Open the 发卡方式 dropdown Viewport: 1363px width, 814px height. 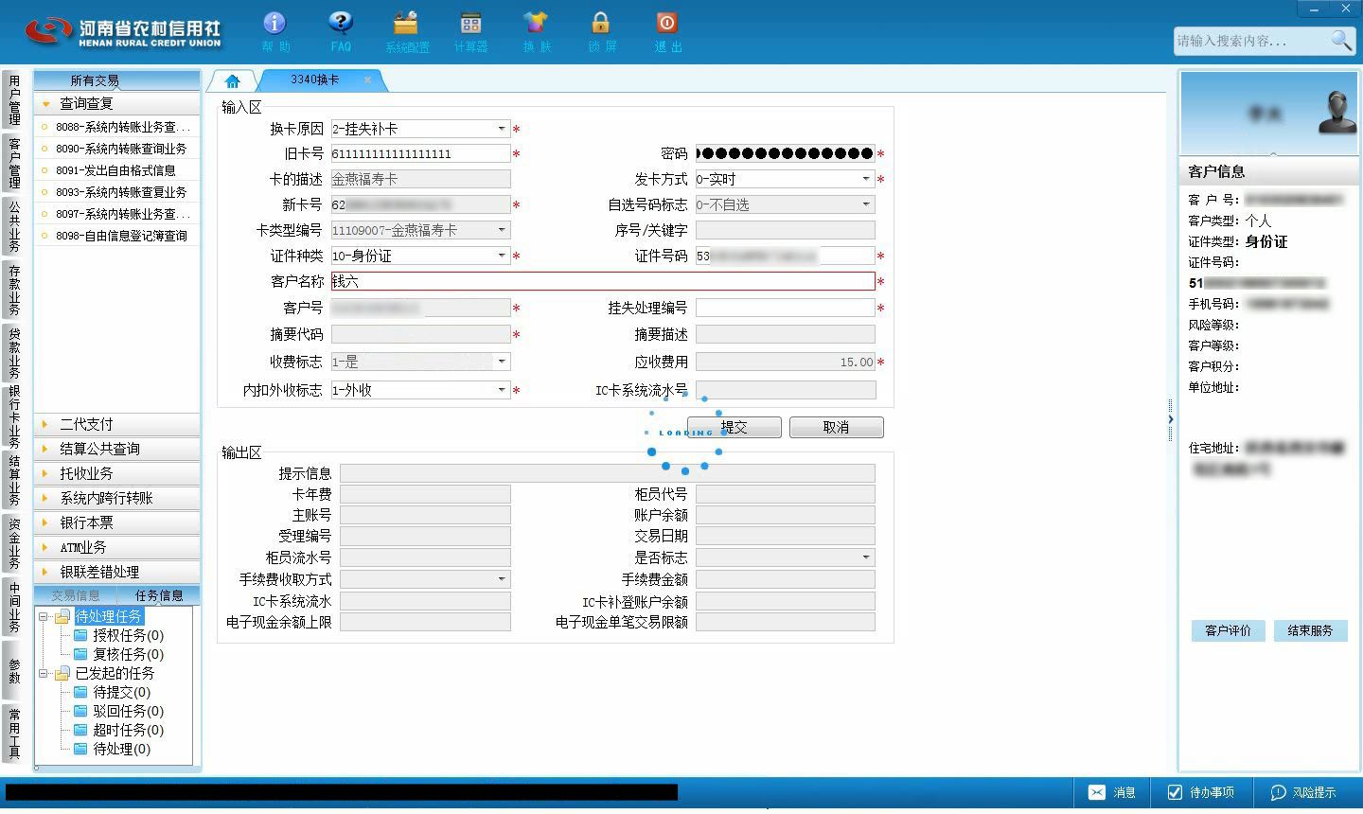tap(865, 178)
